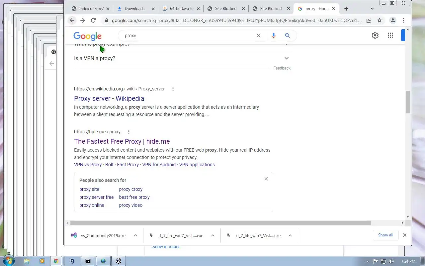The height and width of the screenshot is (266, 425).
Task: Expand options for second rt_7_lite download
Action: tap(290, 235)
